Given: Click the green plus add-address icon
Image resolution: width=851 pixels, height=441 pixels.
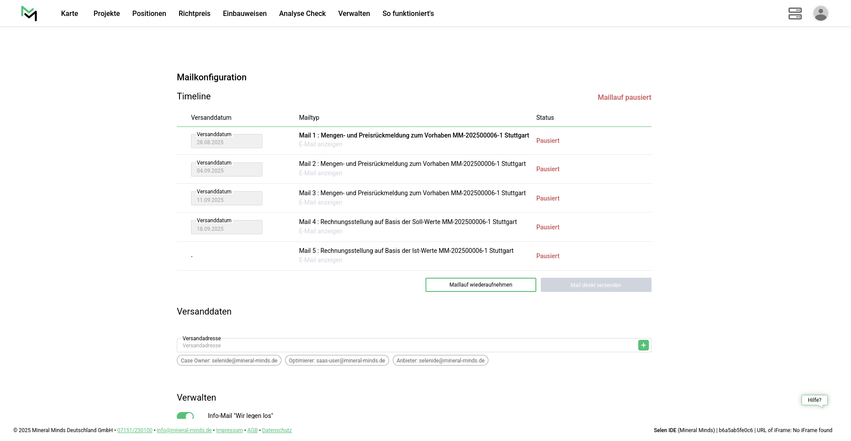Looking at the screenshot, I should (643, 345).
